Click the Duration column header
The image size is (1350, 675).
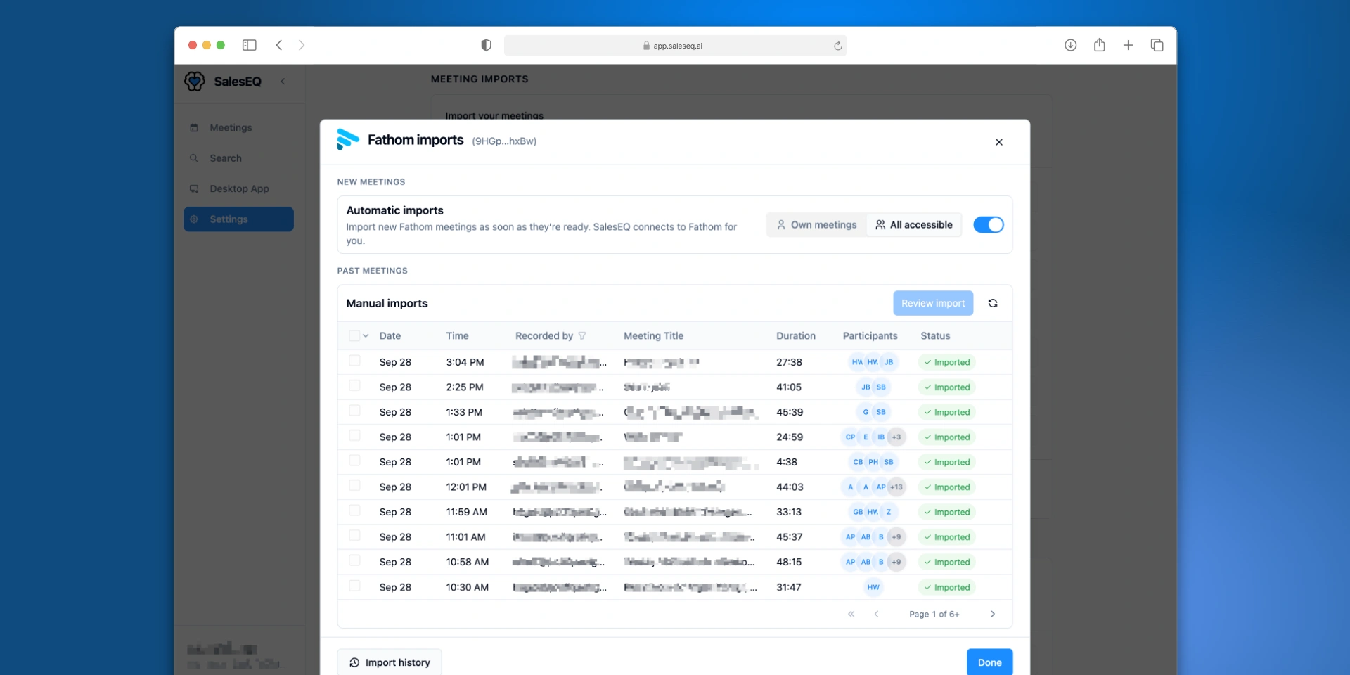796,336
